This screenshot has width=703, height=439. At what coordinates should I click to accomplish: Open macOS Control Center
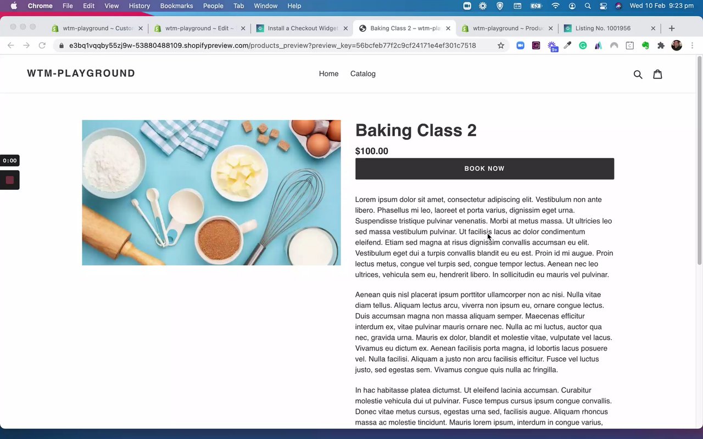(604, 6)
